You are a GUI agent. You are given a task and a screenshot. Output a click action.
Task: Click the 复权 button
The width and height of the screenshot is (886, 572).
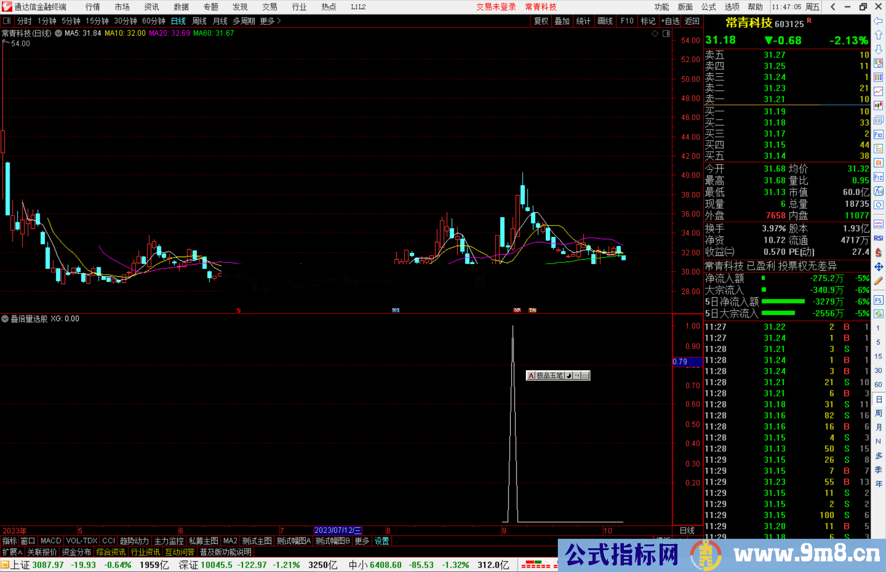(x=541, y=21)
